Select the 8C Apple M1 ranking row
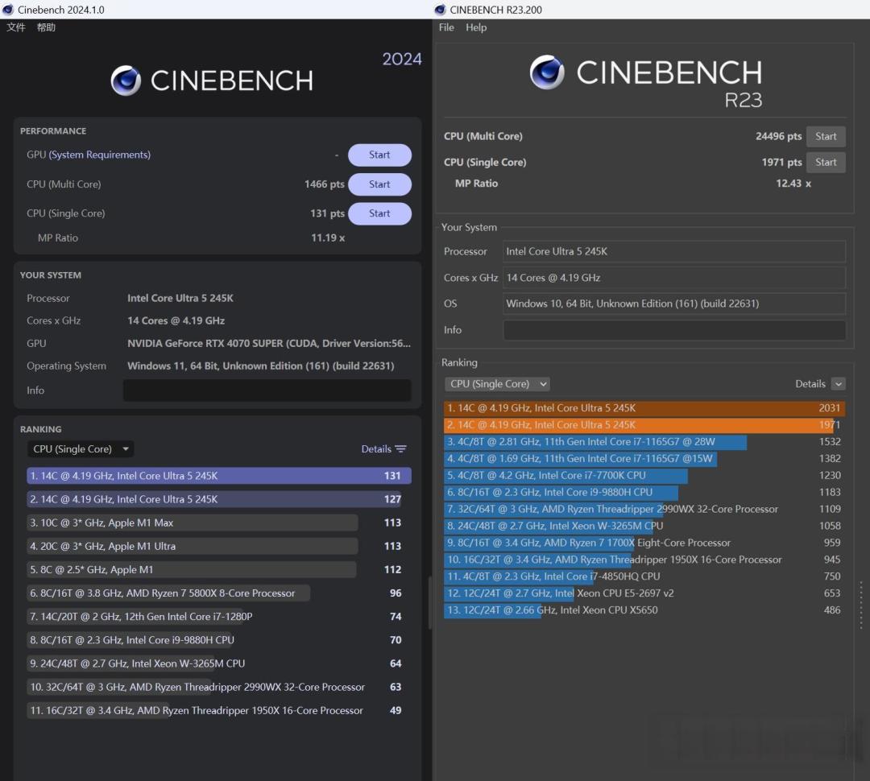 point(218,570)
